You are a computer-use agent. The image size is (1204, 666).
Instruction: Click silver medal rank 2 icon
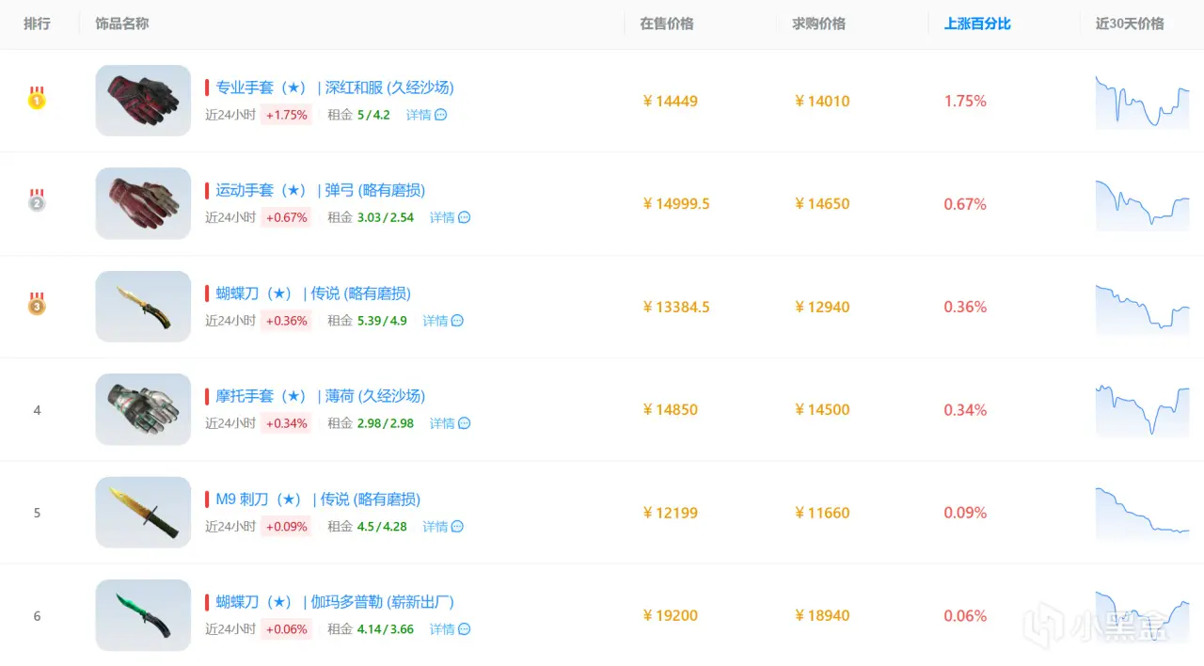37,200
